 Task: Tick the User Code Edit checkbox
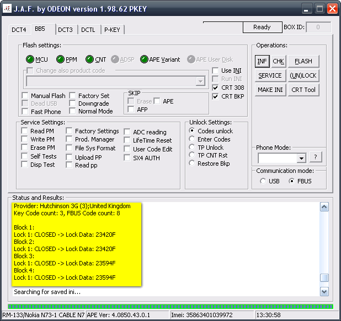pyautogui.click(x=127, y=149)
